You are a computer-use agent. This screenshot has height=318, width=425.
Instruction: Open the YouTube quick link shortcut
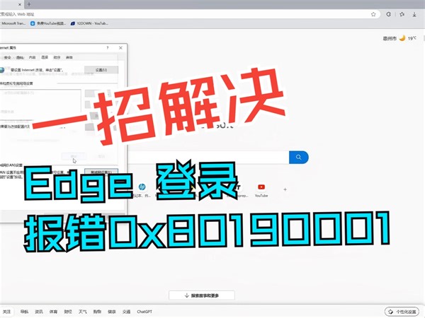pyautogui.click(x=261, y=190)
